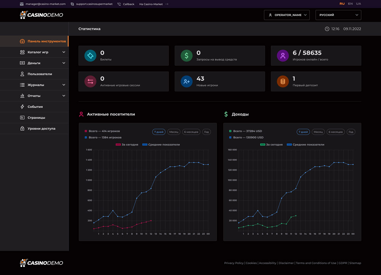Select '6 месяцев' range in Доходы chart
The height and width of the screenshot is (275, 381).
click(x=335, y=132)
